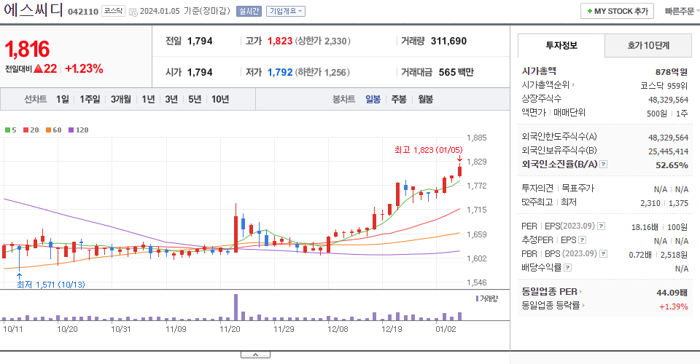
Task: Click 외국인소진율 value 52.65%
Action: [672, 165]
